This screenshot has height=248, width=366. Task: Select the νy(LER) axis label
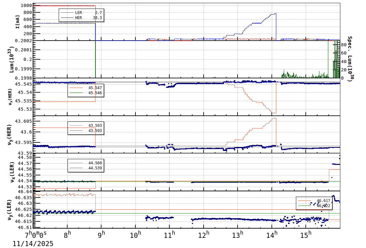coord(10,210)
